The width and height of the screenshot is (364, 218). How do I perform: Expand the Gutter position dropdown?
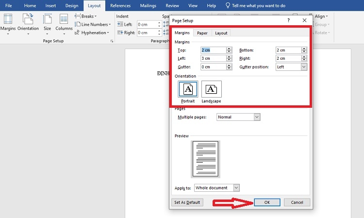304,67
